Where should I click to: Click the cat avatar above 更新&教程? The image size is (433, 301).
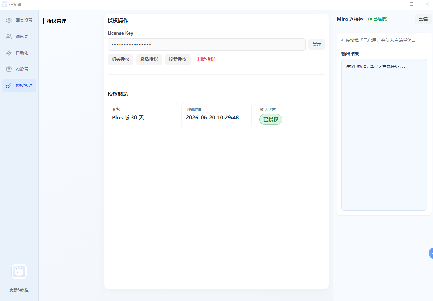tap(19, 271)
